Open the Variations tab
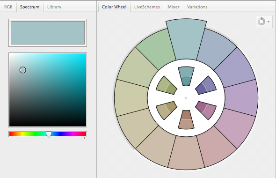The image size is (276, 178). tap(197, 7)
